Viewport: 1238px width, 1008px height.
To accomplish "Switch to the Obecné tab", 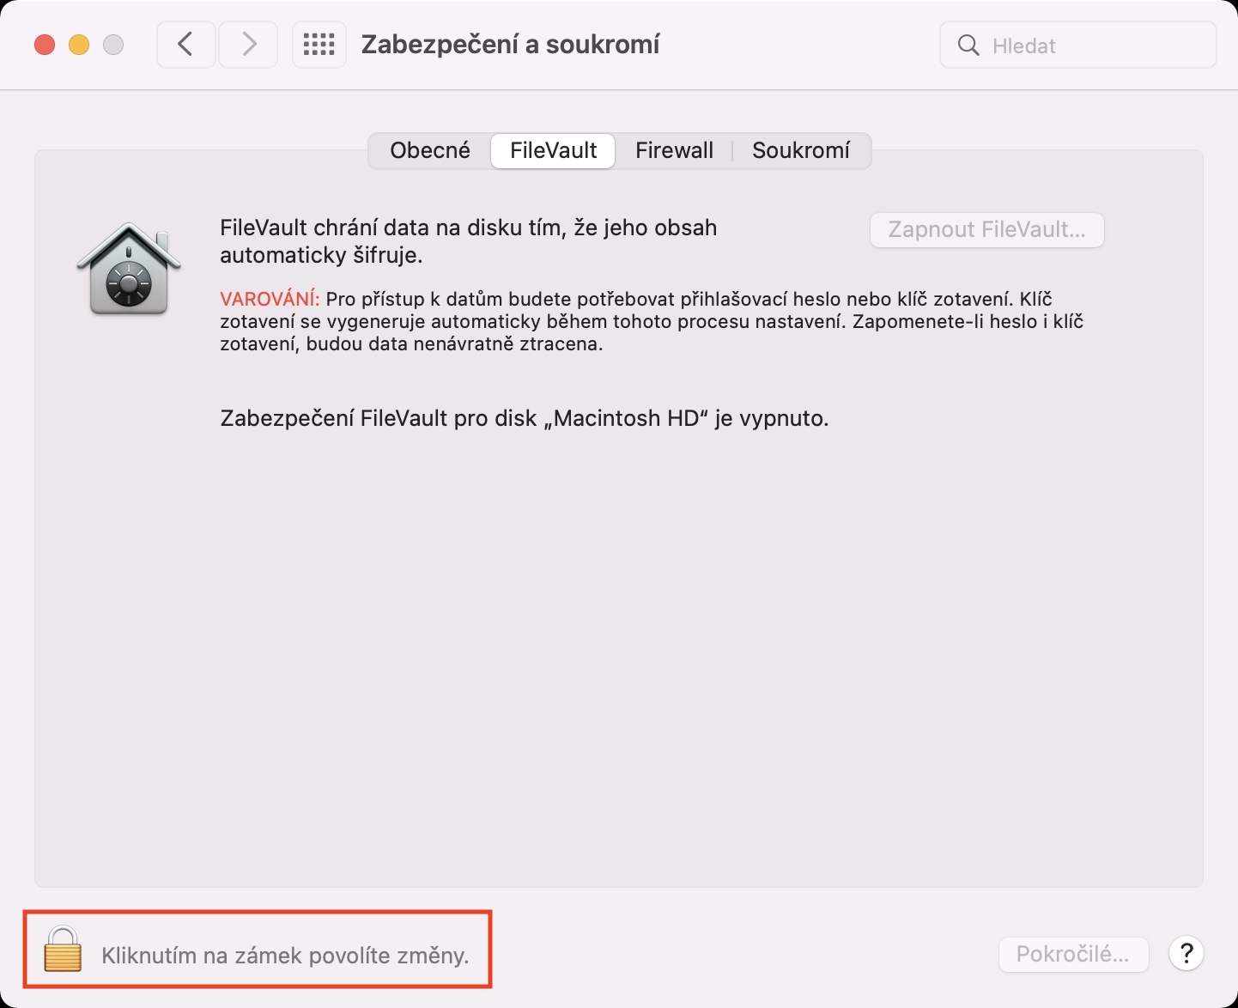I will pyautogui.click(x=430, y=150).
